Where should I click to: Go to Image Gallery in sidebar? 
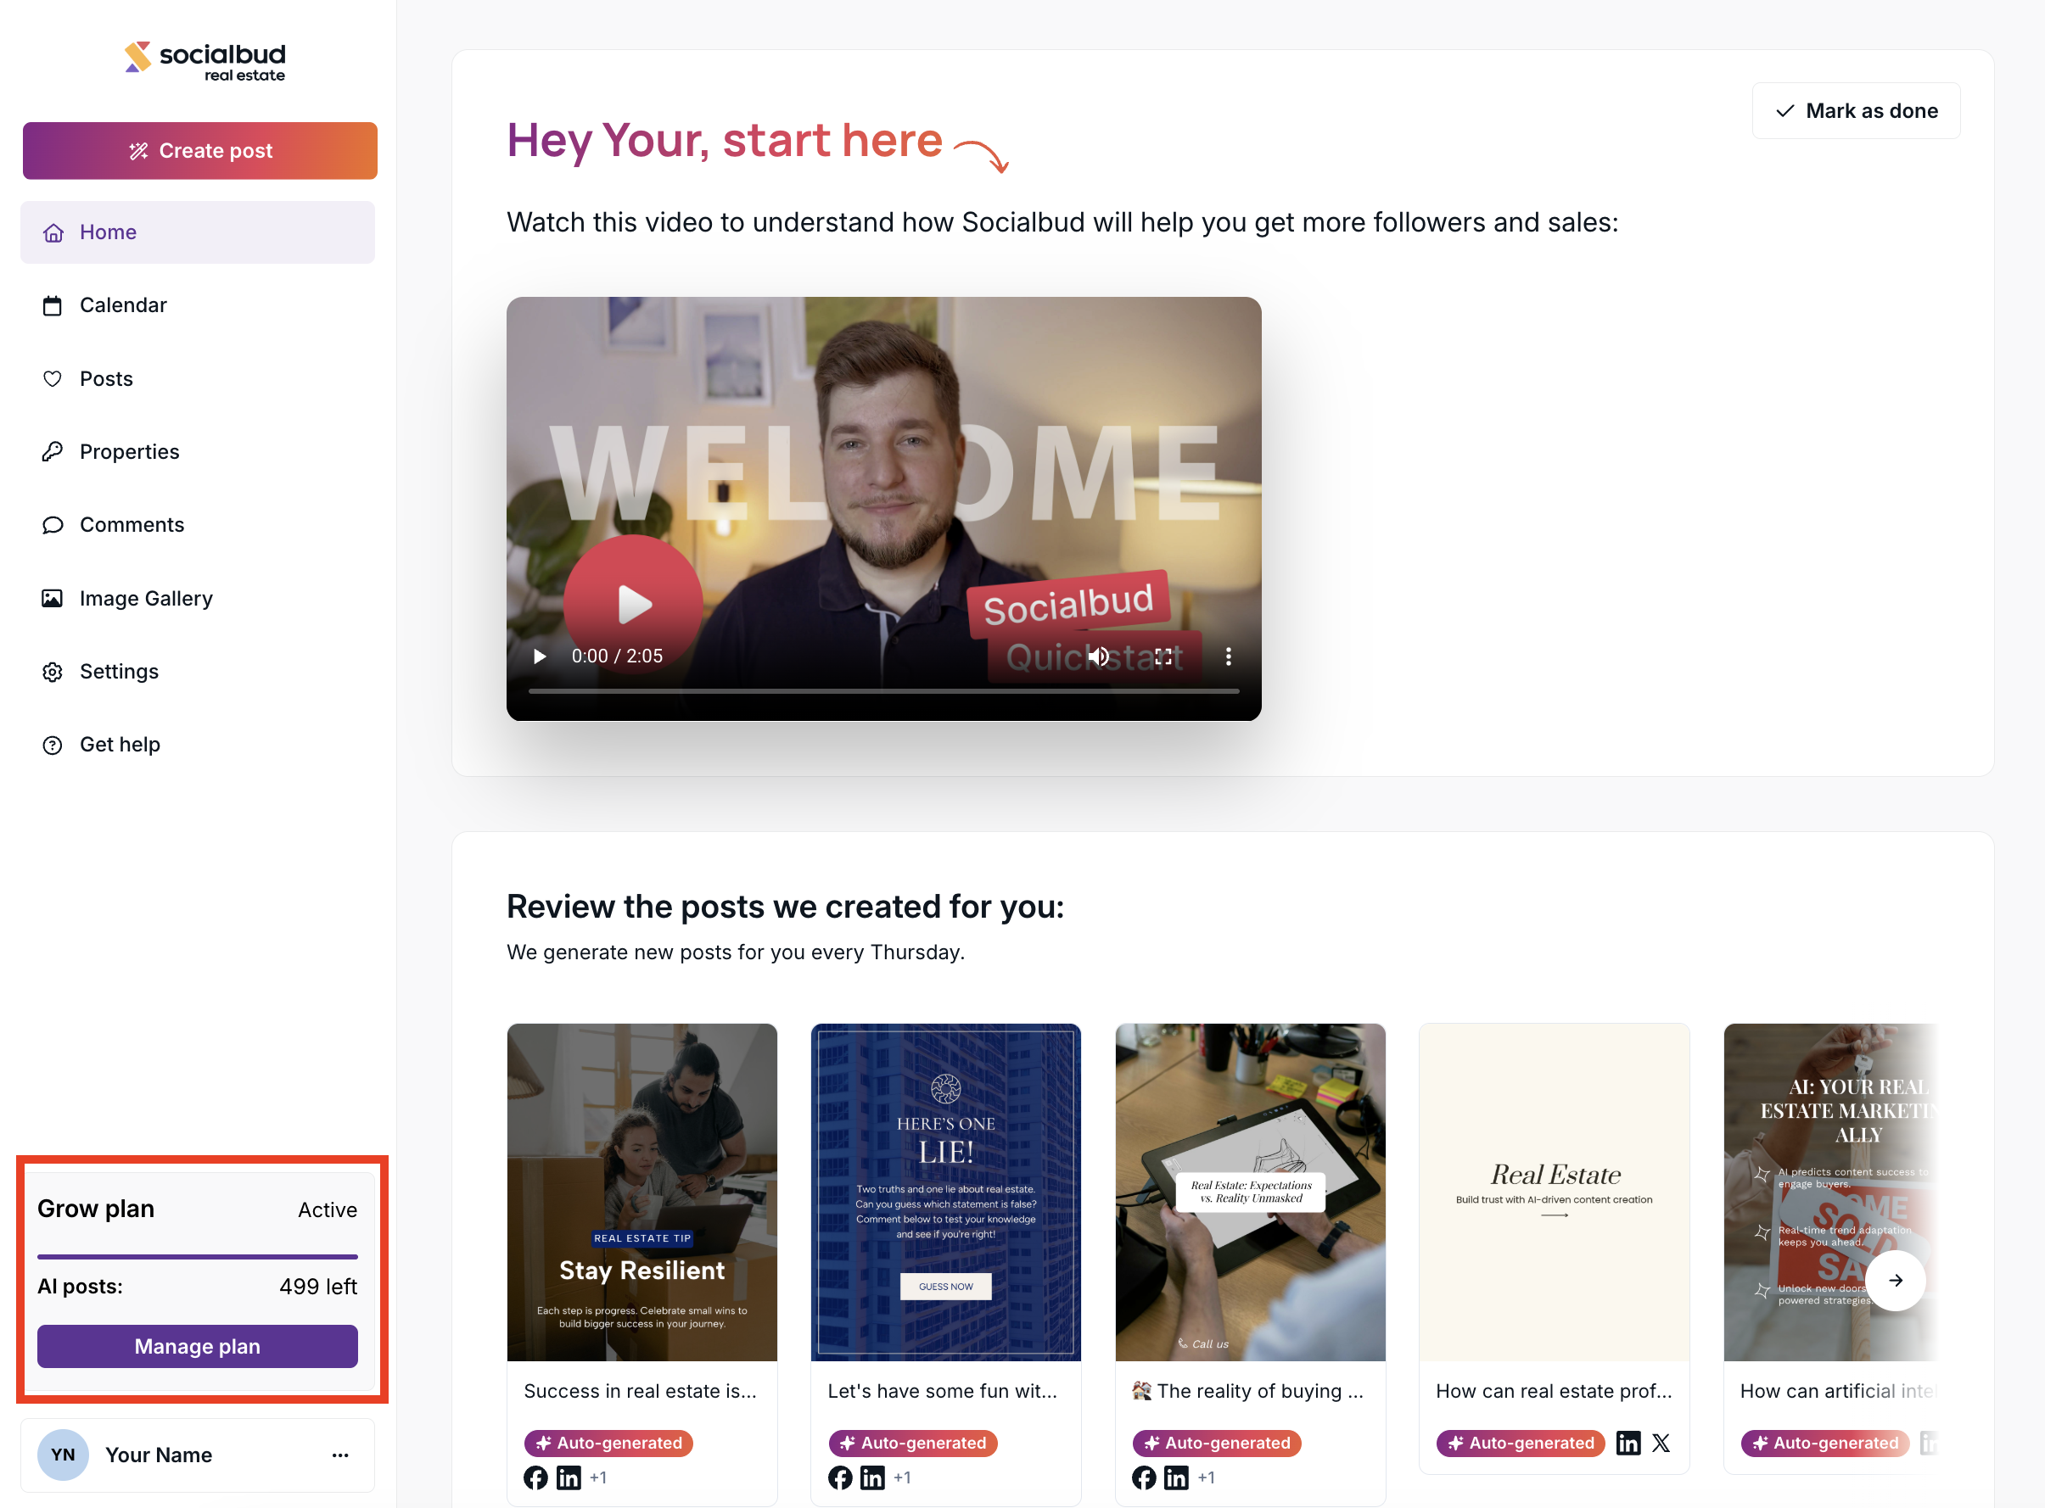145,598
